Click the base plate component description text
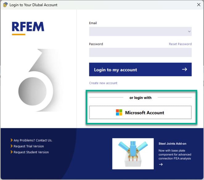Screen dimensions: 204x180 (x=175, y=154)
